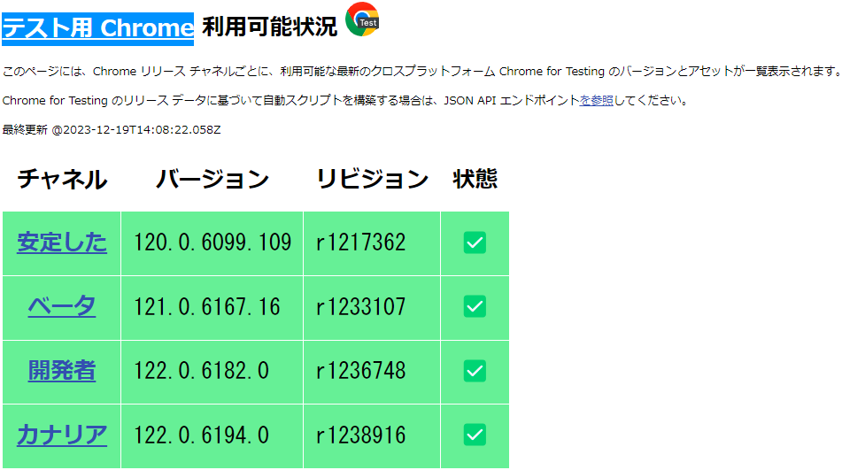Click the highlighted テスト用 Chrome heading text
Image resolution: width=842 pixels, height=470 pixels.
coord(97,27)
